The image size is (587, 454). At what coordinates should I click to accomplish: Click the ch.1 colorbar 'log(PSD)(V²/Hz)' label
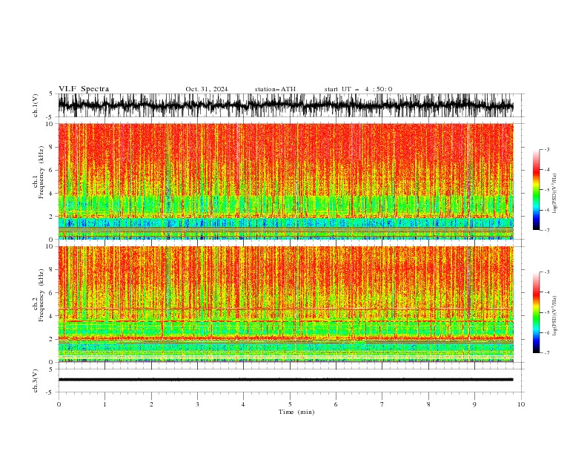pos(554,194)
